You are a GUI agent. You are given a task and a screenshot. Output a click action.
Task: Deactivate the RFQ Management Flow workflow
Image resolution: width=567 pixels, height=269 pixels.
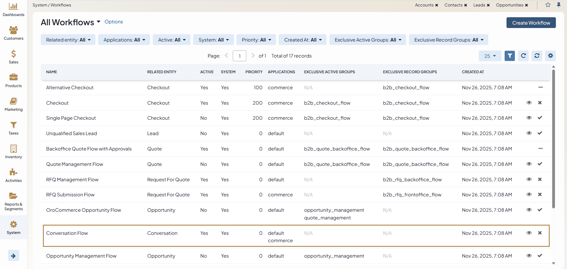[x=540, y=179]
